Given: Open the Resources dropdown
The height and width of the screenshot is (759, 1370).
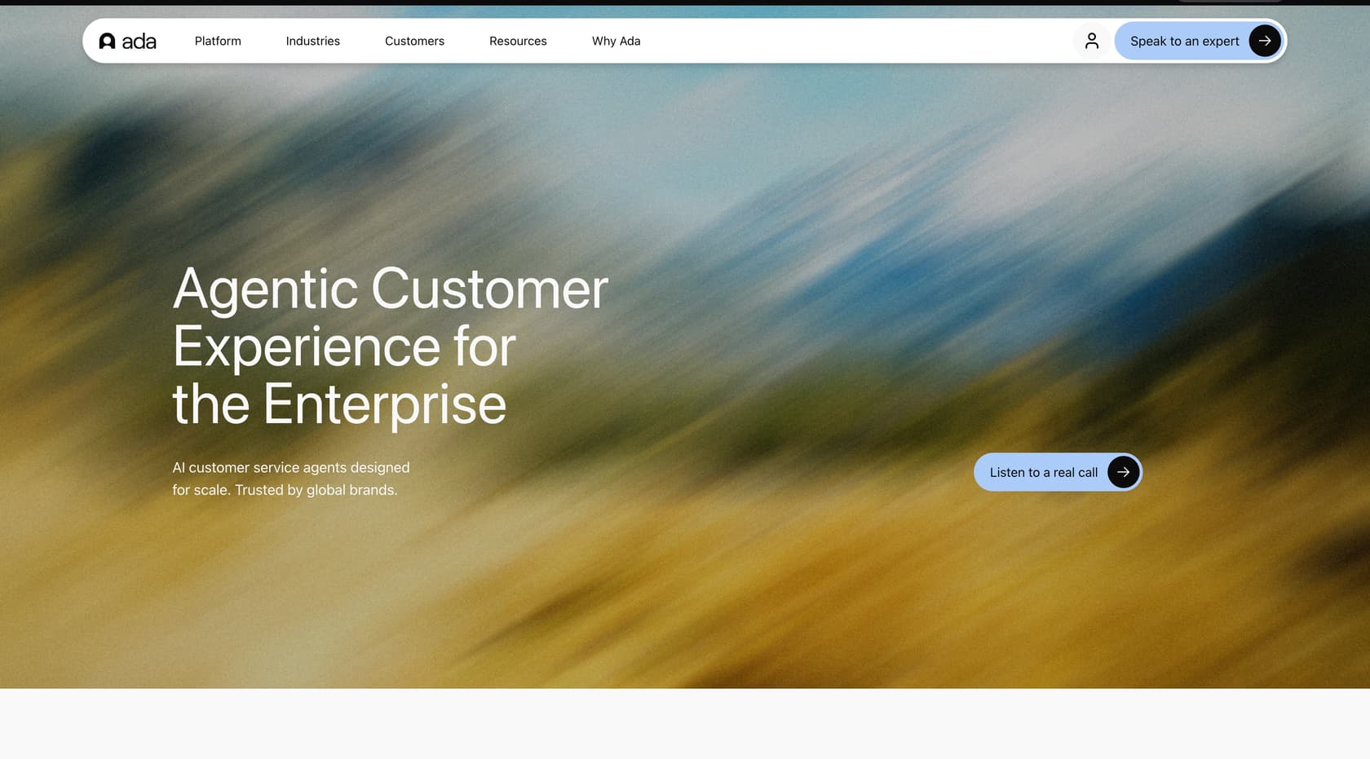Looking at the screenshot, I should coord(517,40).
